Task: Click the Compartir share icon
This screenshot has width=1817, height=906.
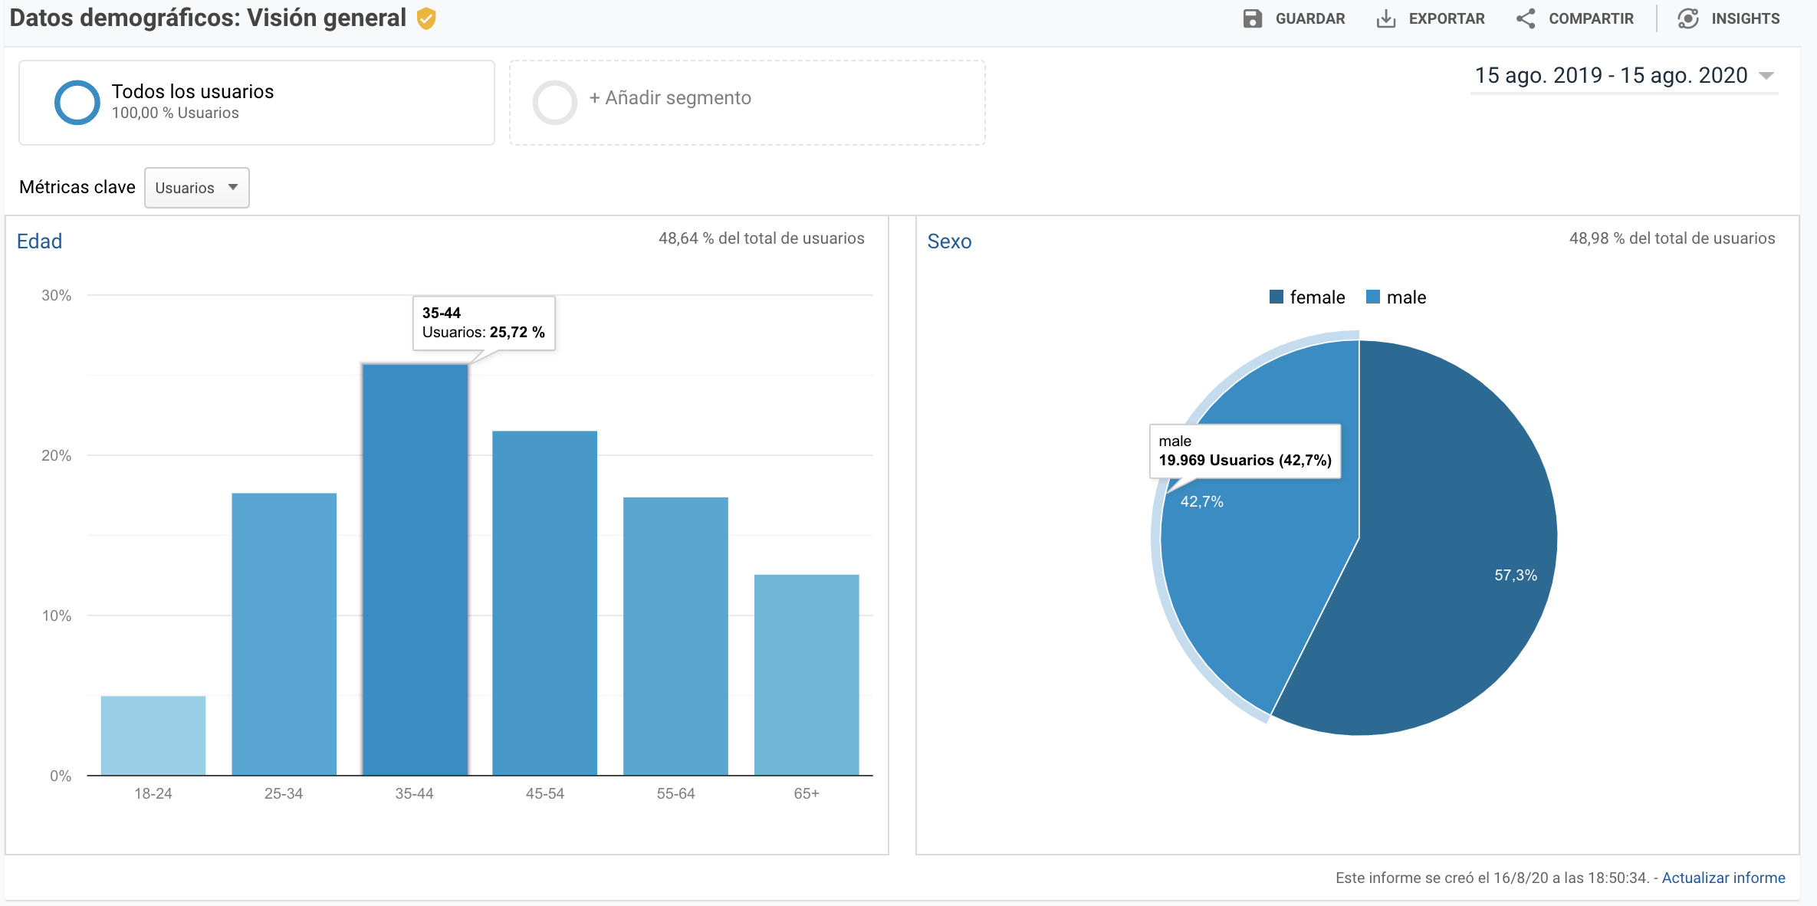Action: tap(1526, 18)
